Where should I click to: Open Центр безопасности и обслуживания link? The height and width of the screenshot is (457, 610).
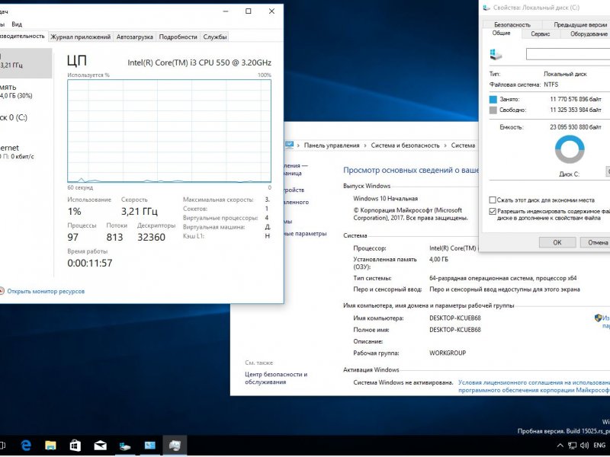coord(276,378)
